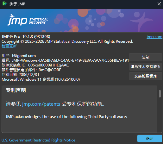Click the 请与技术支持联系 button
The image size is (163, 144).
tap(146, 66)
